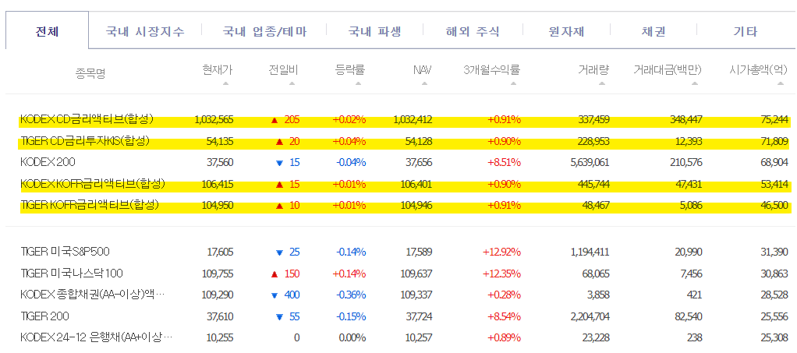Image resolution: width=797 pixels, height=353 pixels.
Task: Click trading value 348,447
Action: click(x=685, y=120)
